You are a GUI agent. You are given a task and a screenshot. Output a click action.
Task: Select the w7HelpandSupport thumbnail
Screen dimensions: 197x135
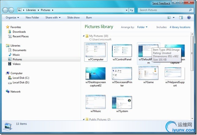click(175, 73)
